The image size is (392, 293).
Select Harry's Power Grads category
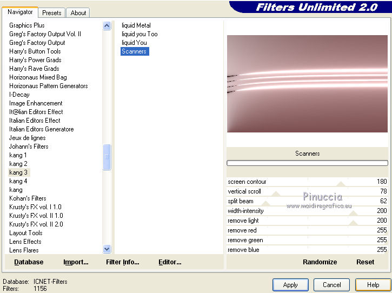tap(35, 60)
